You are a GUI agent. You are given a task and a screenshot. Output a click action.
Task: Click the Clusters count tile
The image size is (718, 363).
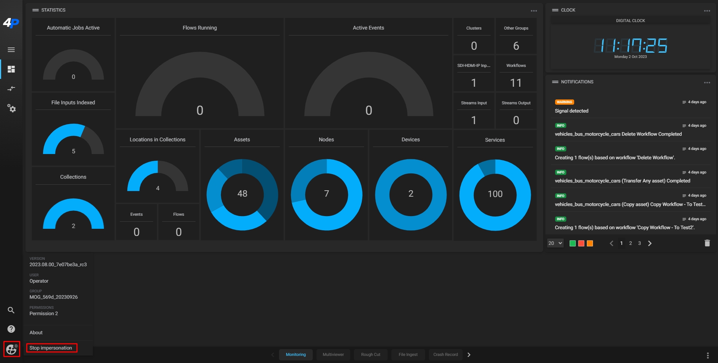click(474, 37)
